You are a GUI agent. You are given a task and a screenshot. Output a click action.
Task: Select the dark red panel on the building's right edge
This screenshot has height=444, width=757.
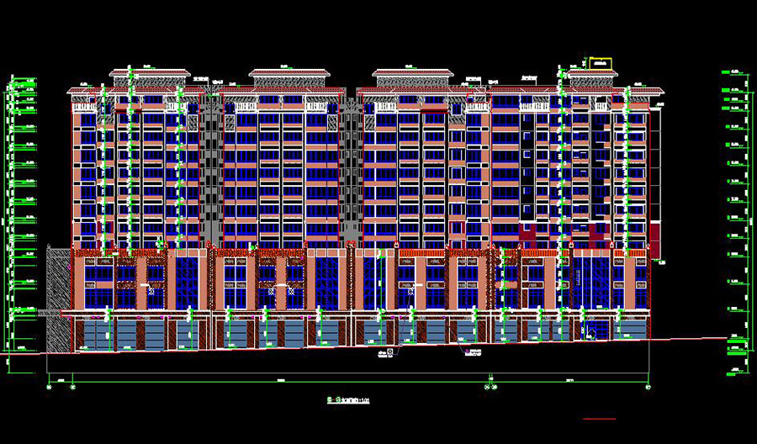pyautogui.click(x=655, y=240)
